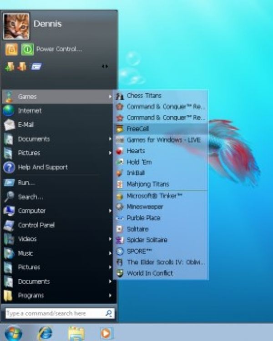Launch Purble Place

click(x=161, y=218)
